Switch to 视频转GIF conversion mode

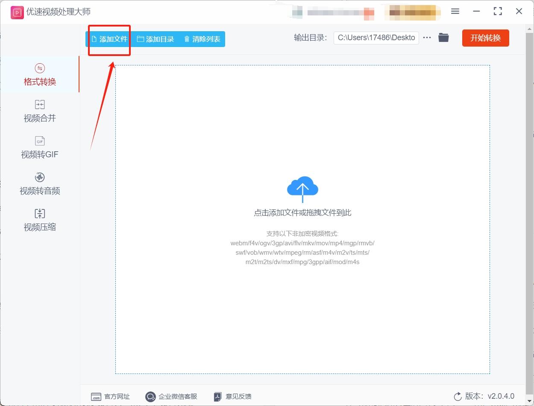tap(39, 147)
